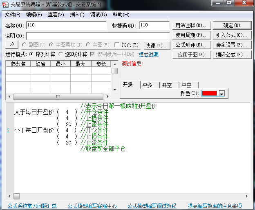This screenshot has height=210, width=255.
Task: Click parameter table scroll down arrow
Action: click(115, 90)
